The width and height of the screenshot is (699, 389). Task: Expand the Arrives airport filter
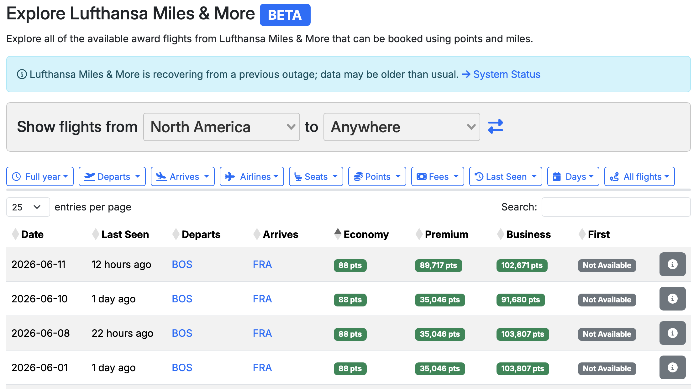[x=183, y=177]
